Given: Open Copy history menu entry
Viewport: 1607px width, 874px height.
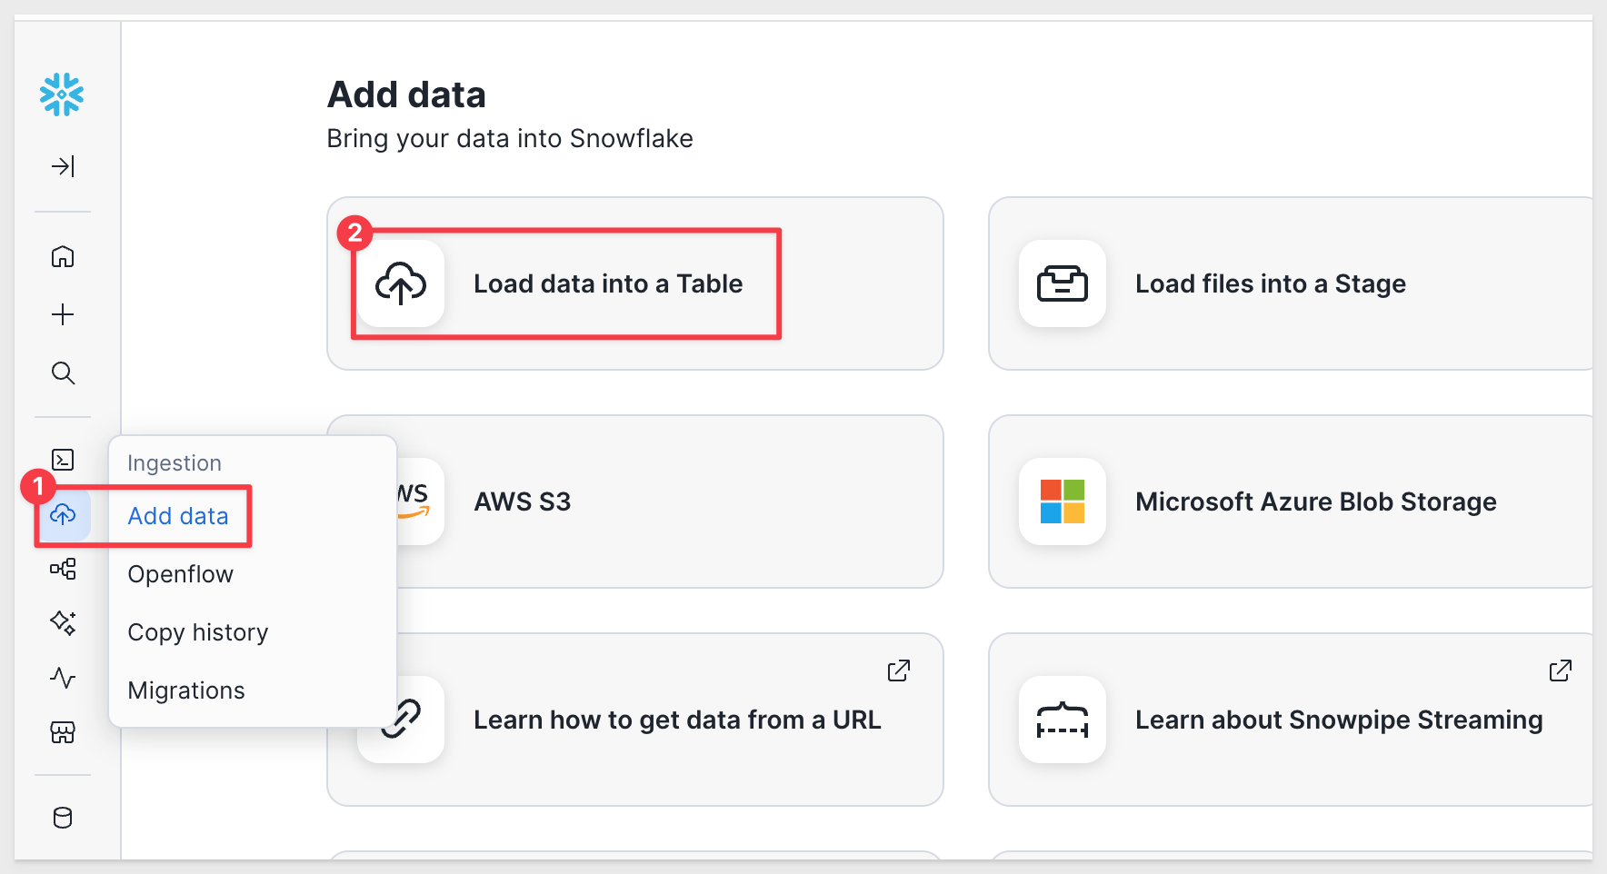Looking at the screenshot, I should point(198,632).
